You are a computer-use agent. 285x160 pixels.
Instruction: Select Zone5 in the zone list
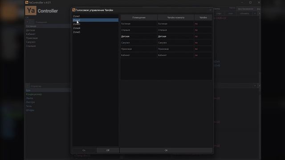point(95,32)
